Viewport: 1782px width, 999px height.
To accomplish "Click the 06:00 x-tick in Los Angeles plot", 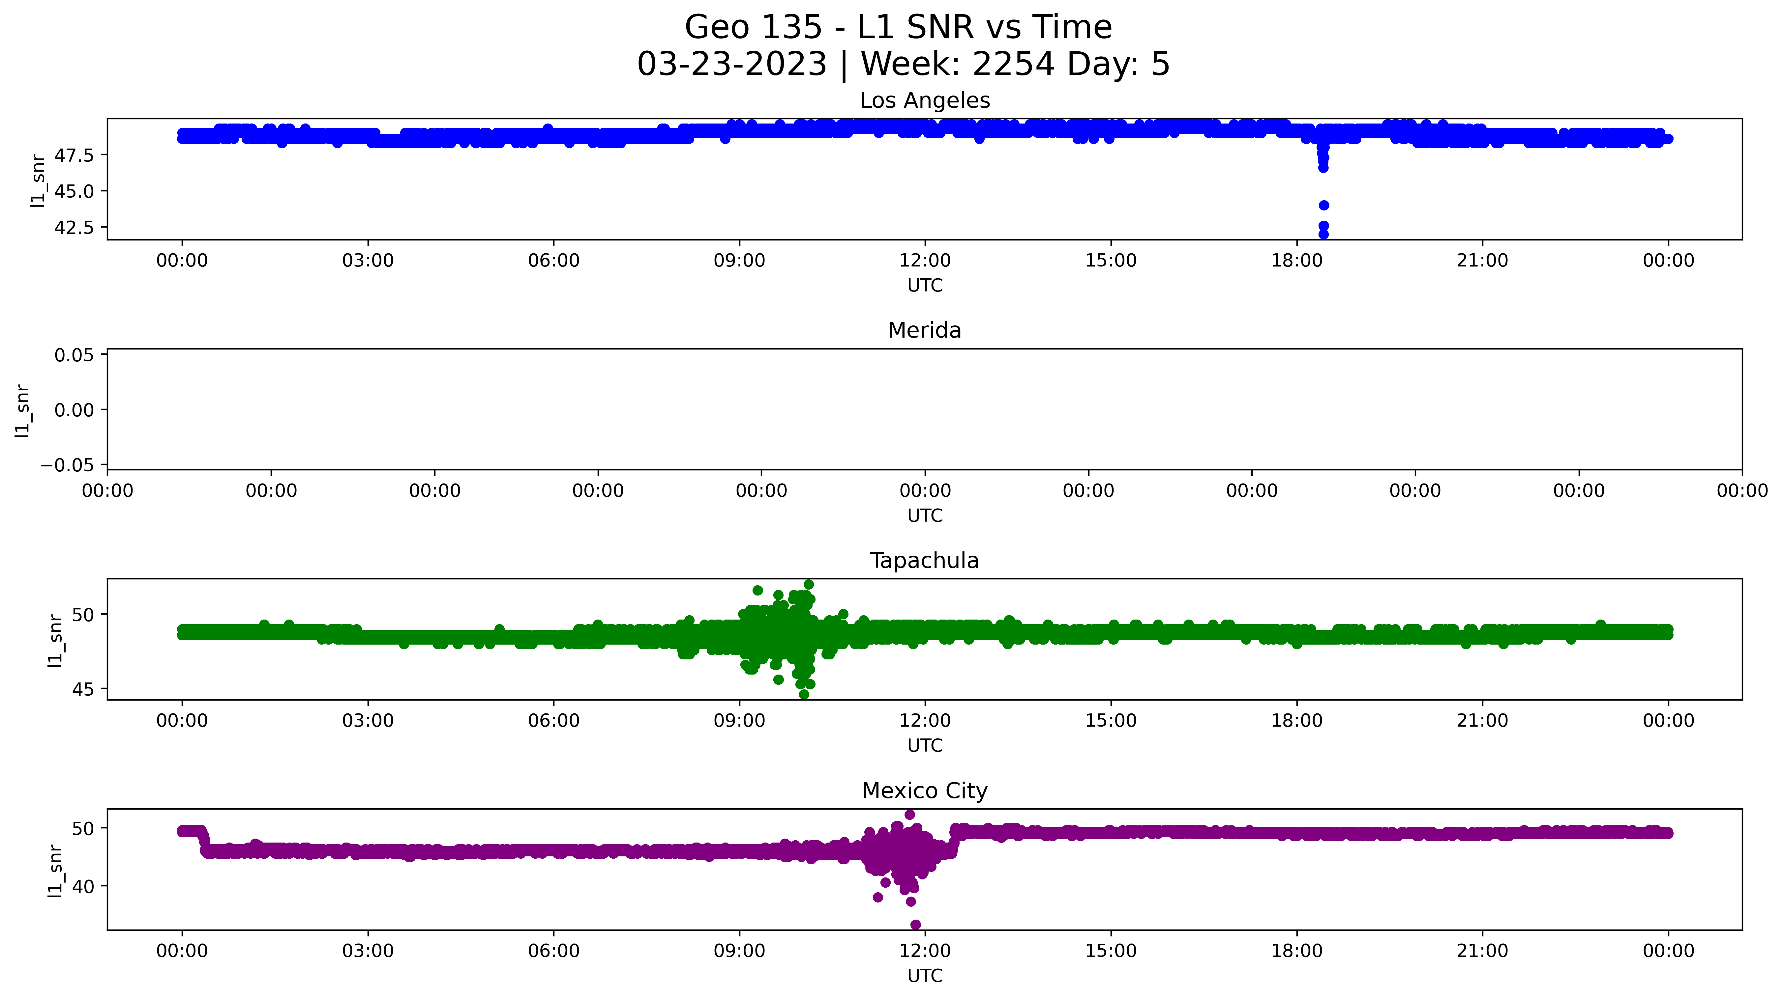I will (553, 261).
